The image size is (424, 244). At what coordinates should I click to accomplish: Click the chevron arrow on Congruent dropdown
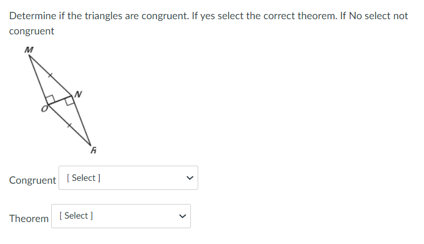[x=189, y=179]
